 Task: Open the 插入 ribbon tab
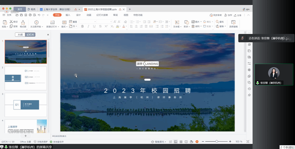(68, 15)
